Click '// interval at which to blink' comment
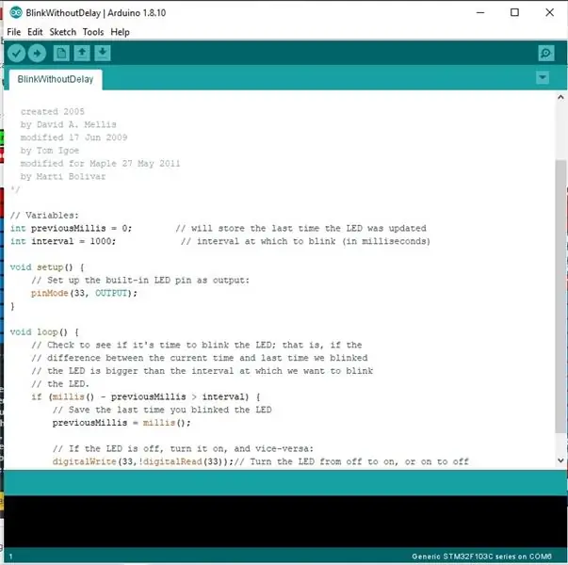The width and height of the screenshot is (568, 565). pos(306,241)
